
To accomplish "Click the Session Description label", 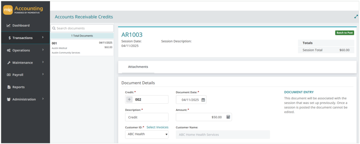I will pos(176,42).
